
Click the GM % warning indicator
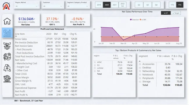coord(58,19)
